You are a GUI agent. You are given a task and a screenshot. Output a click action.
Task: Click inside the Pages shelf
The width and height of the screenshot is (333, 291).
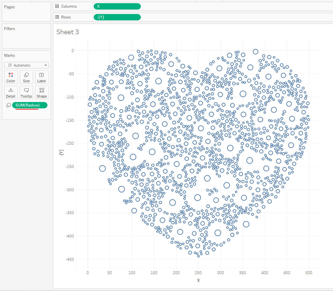[x=26, y=14]
